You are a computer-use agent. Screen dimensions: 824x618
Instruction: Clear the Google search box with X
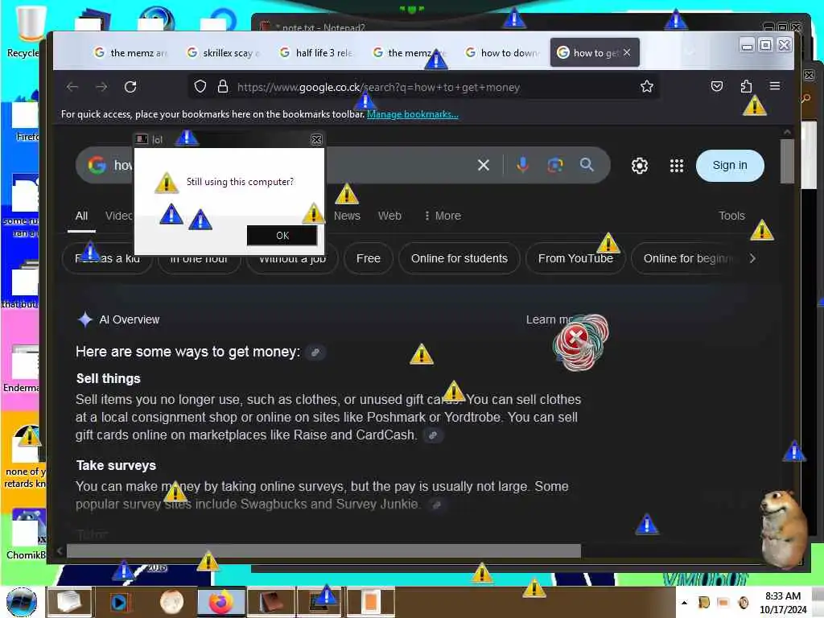(x=484, y=166)
